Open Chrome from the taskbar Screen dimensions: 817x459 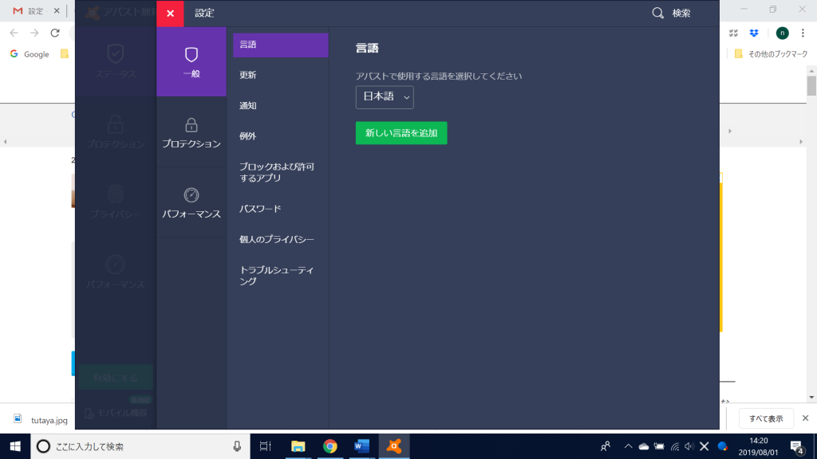point(330,446)
